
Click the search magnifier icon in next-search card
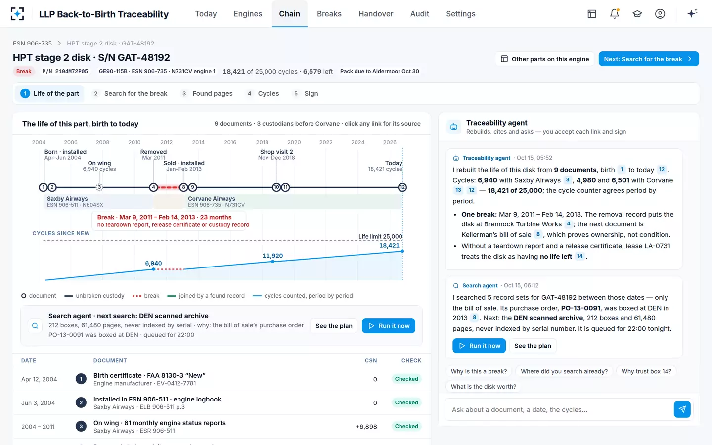point(35,325)
